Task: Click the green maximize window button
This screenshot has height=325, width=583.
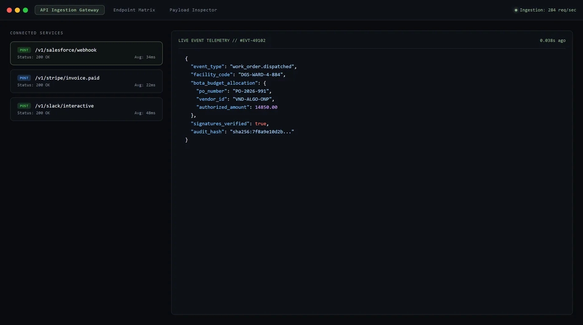Action: click(25, 10)
